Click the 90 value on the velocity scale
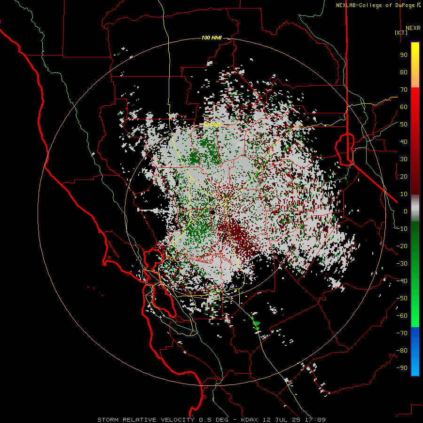 404,55
